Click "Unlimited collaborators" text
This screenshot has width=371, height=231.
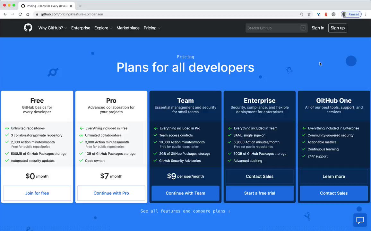(103, 135)
